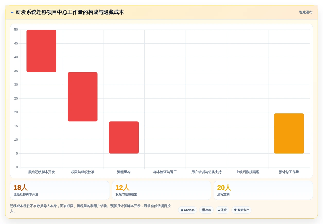Click the 表格 tag chip
The image size is (323, 224).
point(206,210)
